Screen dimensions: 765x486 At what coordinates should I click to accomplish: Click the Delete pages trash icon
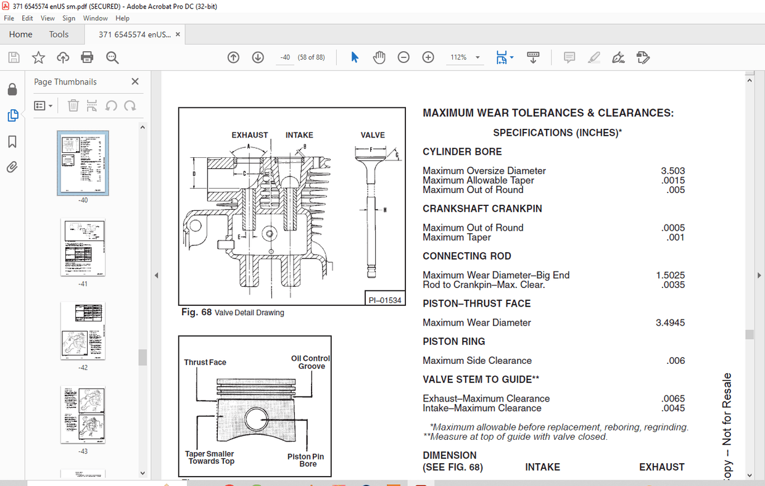(x=73, y=105)
